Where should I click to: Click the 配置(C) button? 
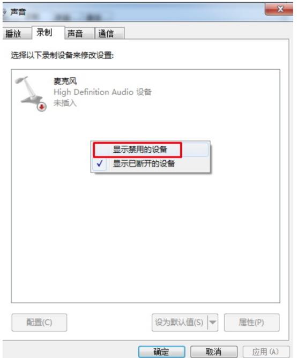pyautogui.click(x=39, y=323)
